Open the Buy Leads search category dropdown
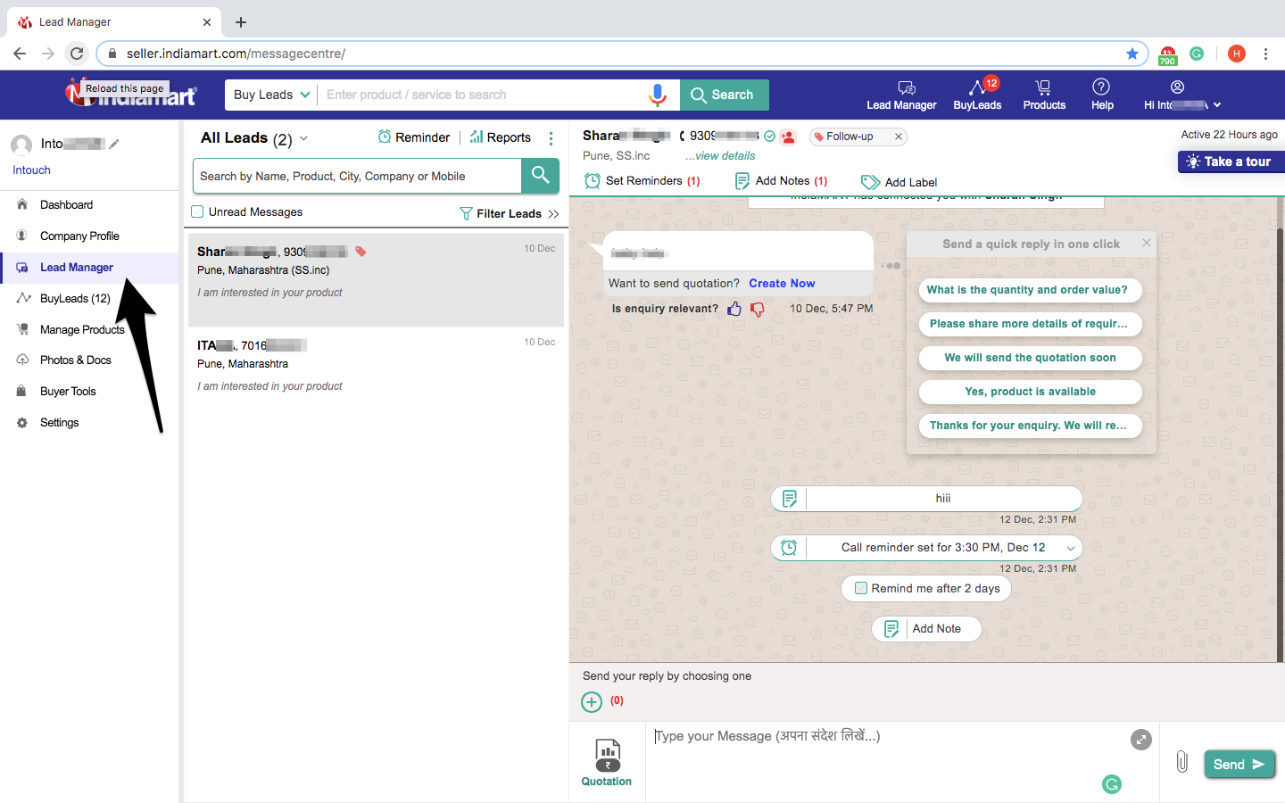Image resolution: width=1285 pixels, height=803 pixels. (271, 95)
